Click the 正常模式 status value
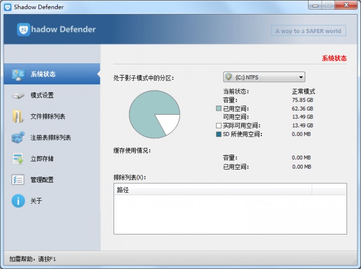Viewport: 361px width, 269px height. coord(304,91)
